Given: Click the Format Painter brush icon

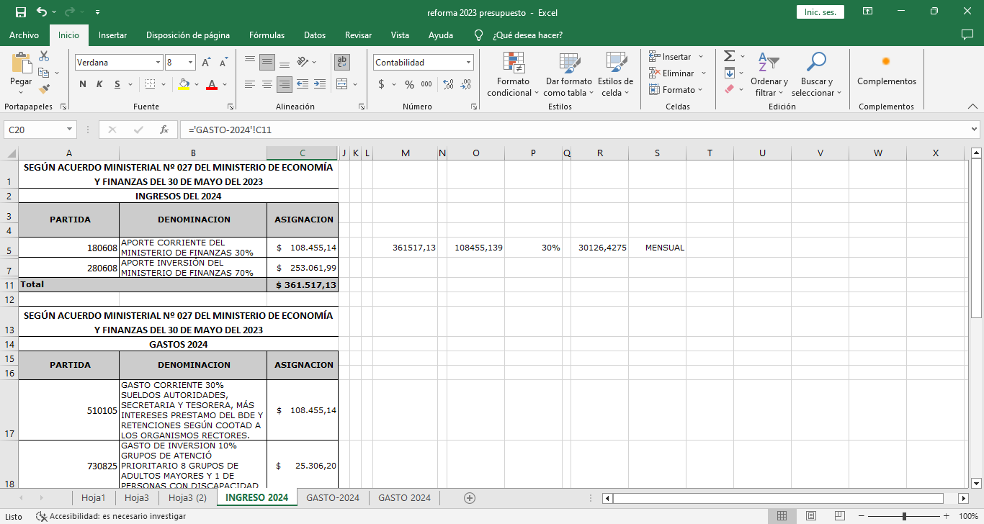Looking at the screenshot, I should [45, 89].
